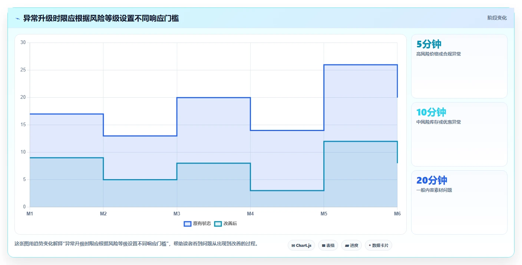Click the chart title 异常升级时限应根据风险等级设置不同响应门槛
Image resolution: width=522 pixels, height=265 pixels.
point(101,19)
